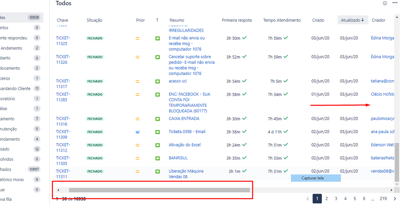Viewport: 404px width, 205px height.
Task: Click vertical scrollbar thumb
Action: [397, 162]
